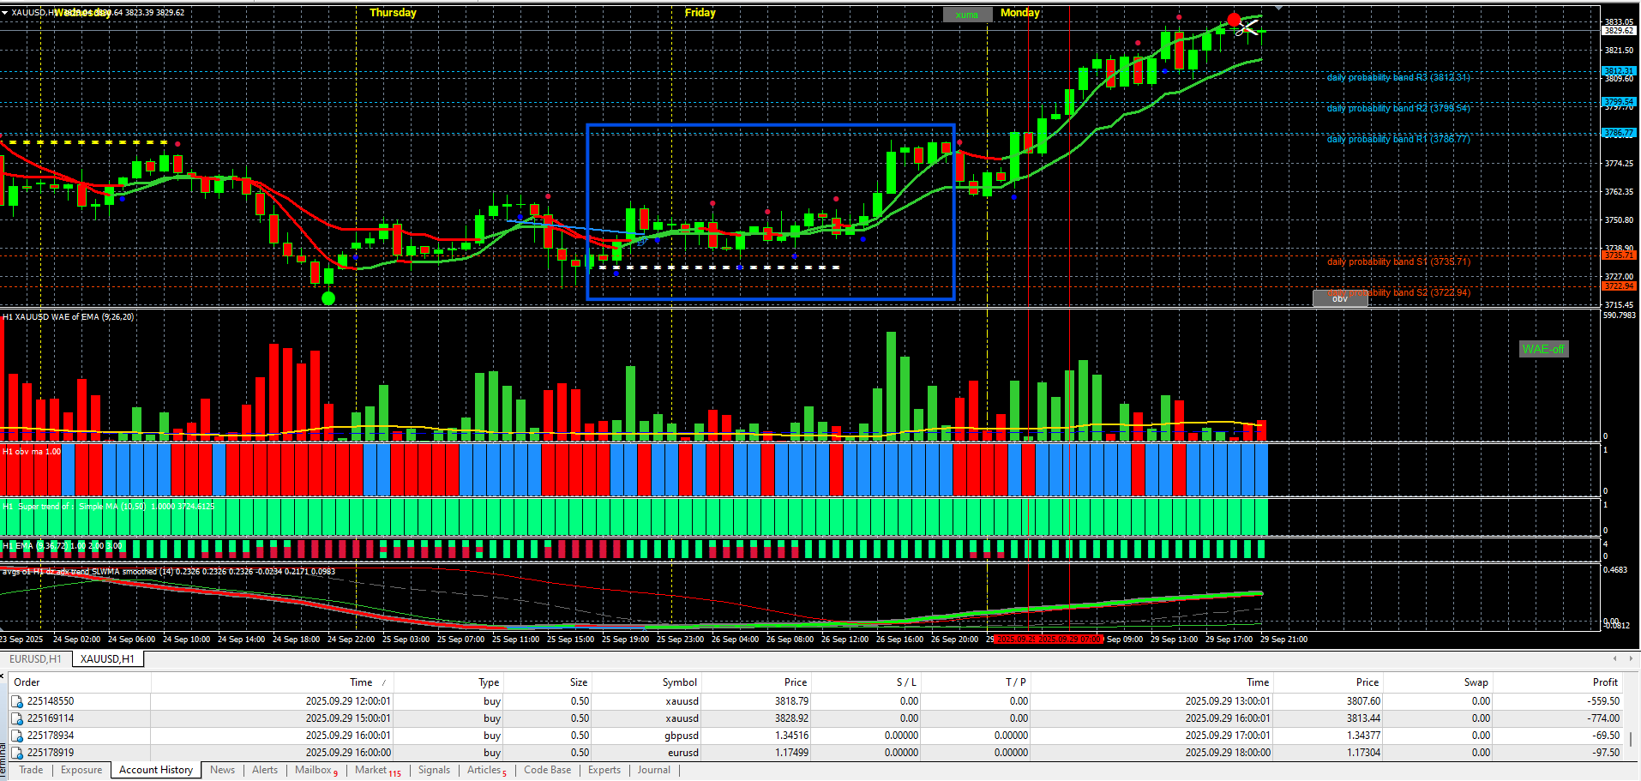The image size is (1641, 781).
Task: Switch to the Experts tab
Action: pos(604,770)
